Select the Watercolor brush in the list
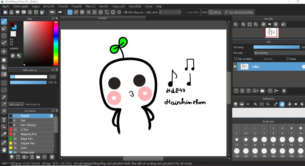Viewport: 305px width, 166px height. [x=27, y=152]
